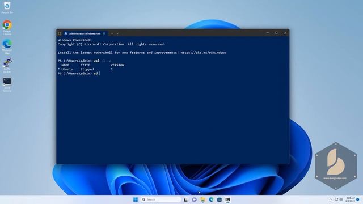Open the Terminal desktop shortcut
Viewport: 363px width, 204px height.
pyautogui.click(x=7, y=84)
